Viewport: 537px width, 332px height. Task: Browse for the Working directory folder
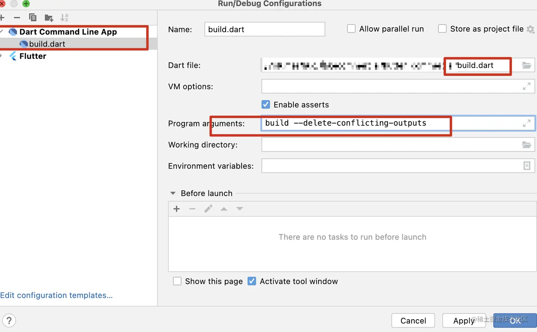[x=526, y=145]
